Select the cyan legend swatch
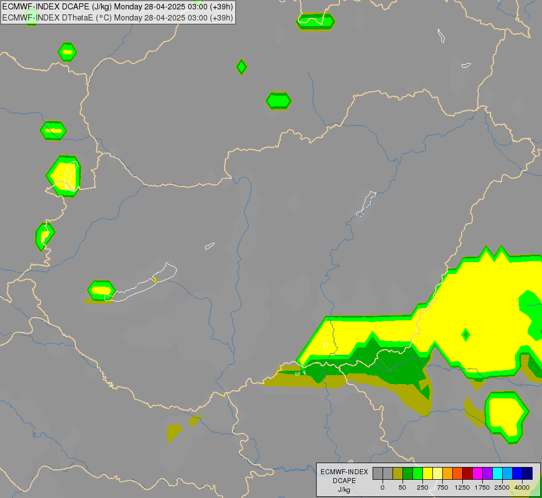 coord(497,474)
